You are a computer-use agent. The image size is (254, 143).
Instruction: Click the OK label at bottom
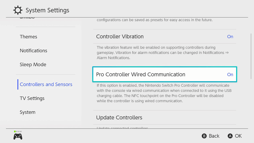tap(238, 136)
